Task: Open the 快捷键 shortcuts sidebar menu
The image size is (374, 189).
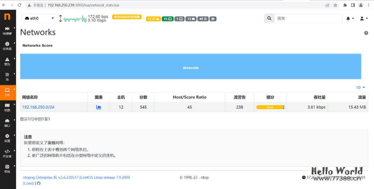Action: click(x=8, y=30)
